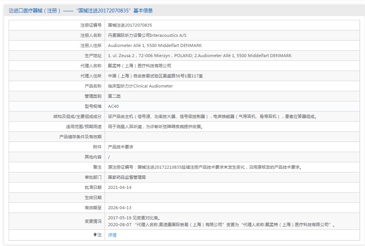Viewport: 365px width, 246px height.
Task: Click the expiry date 2026-04-13
Action: 120,208
